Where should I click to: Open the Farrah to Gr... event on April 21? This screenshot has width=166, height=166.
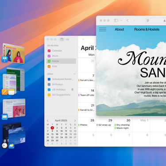pyautogui.click(x=86, y=110)
